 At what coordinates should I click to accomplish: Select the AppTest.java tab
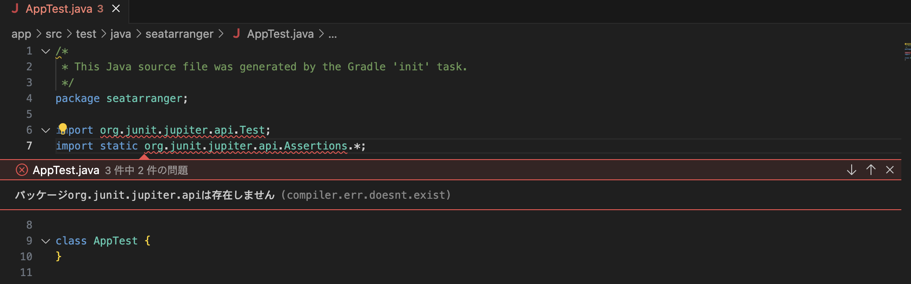tap(59, 9)
